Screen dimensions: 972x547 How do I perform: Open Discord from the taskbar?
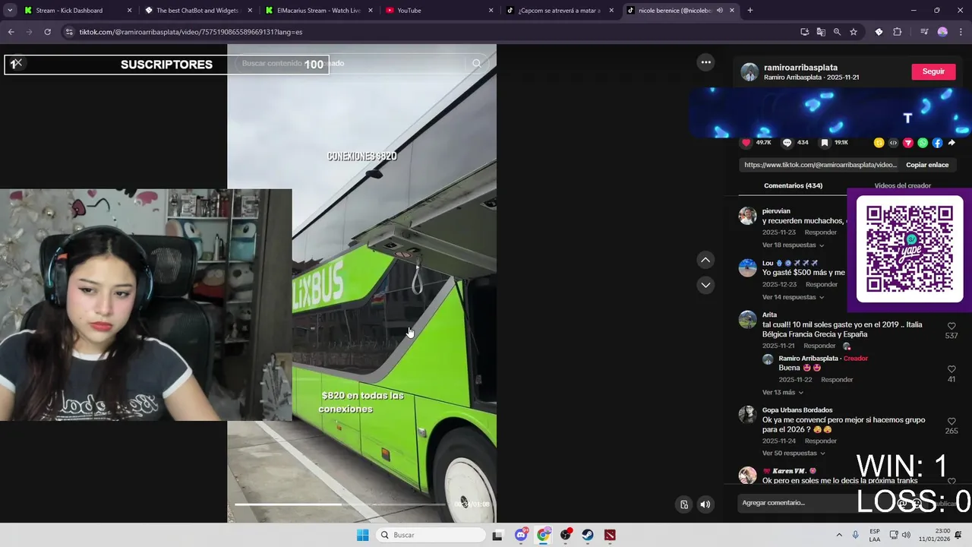[x=521, y=535]
